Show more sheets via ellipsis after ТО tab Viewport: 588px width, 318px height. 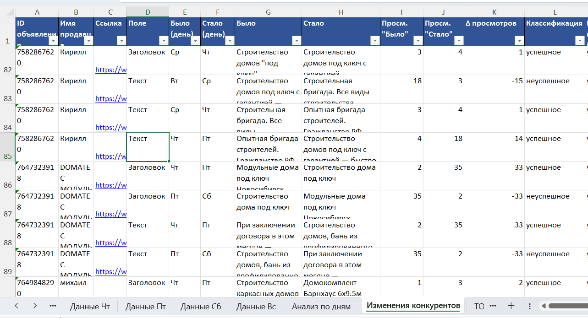point(493,306)
